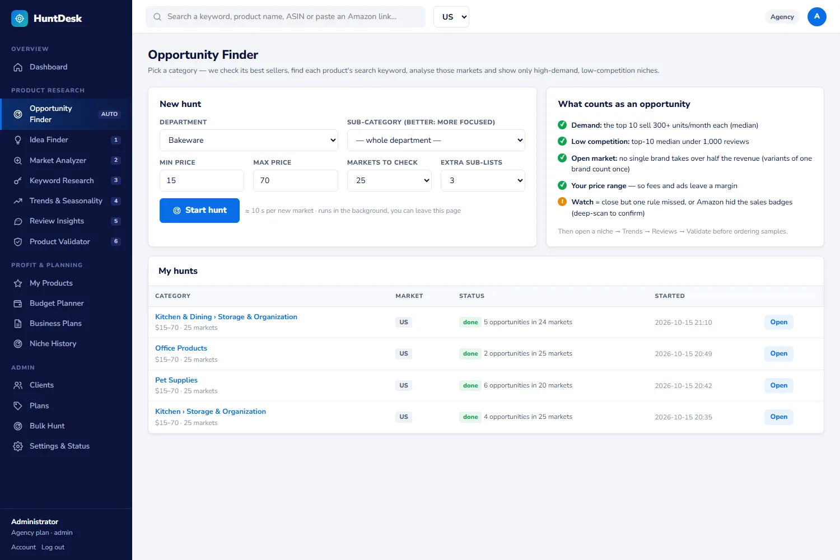840x560 pixels.
Task: Click the Max price input field
Action: click(296, 180)
